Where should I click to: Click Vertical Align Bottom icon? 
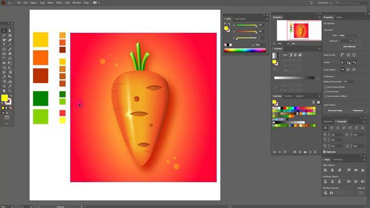[363, 170]
